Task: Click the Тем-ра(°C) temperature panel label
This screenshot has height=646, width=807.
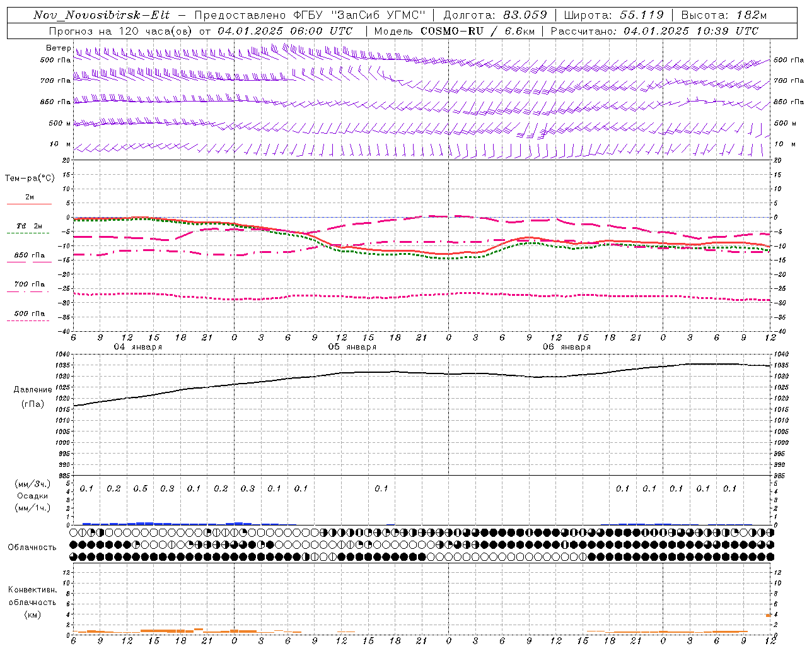Action: pyautogui.click(x=30, y=179)
